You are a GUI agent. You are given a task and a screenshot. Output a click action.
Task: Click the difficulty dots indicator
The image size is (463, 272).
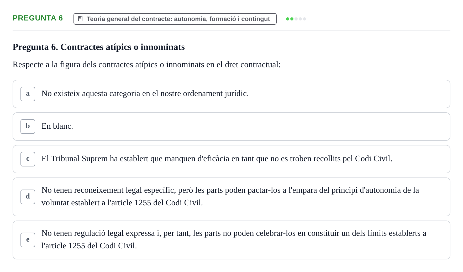(296, 19)
